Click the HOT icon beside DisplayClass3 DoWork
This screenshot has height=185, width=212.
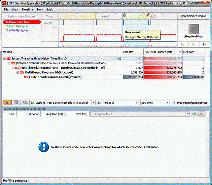17,68
